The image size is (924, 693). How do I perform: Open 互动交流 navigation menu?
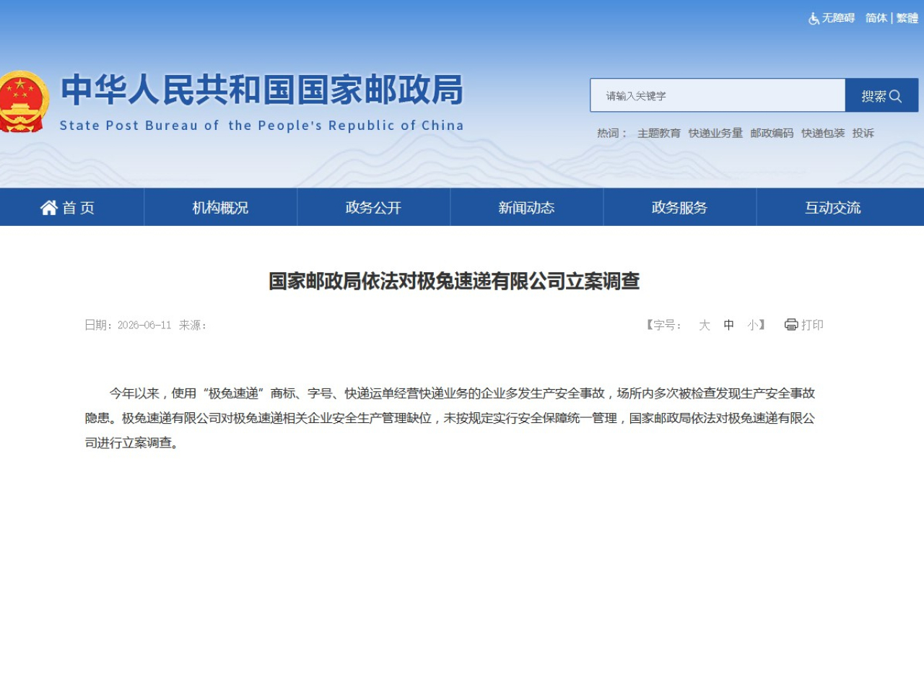pyautogui.click(x=833, y=208)
